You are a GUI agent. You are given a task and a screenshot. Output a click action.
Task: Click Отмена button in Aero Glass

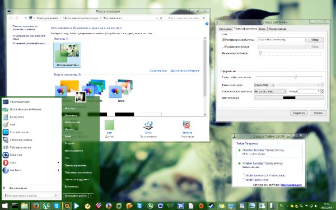(x=318, y=113)
